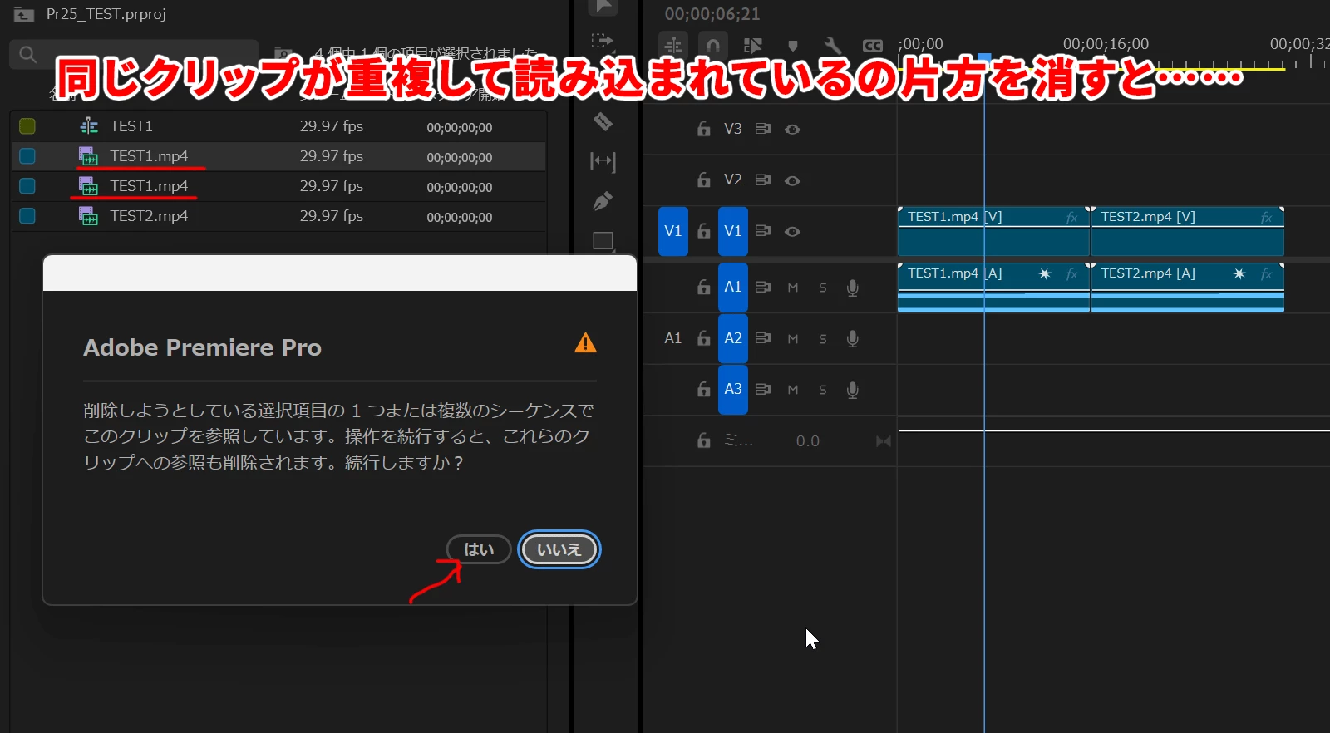Image resolution: width=1330 pixels, height=733 pixels.
Task: Select TEST1.mp4 [V] clip on timeline
Action: (x=993, y=232)
